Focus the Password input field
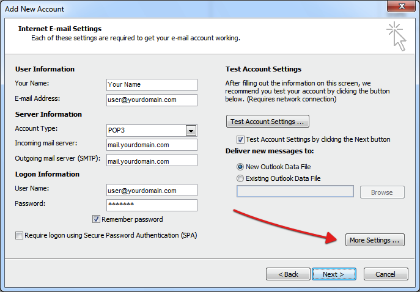 (152, 205)
